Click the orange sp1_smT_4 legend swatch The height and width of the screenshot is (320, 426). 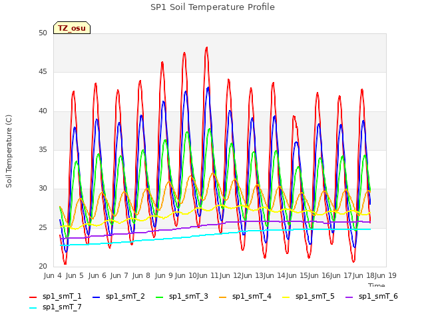[x=223, y=297]
